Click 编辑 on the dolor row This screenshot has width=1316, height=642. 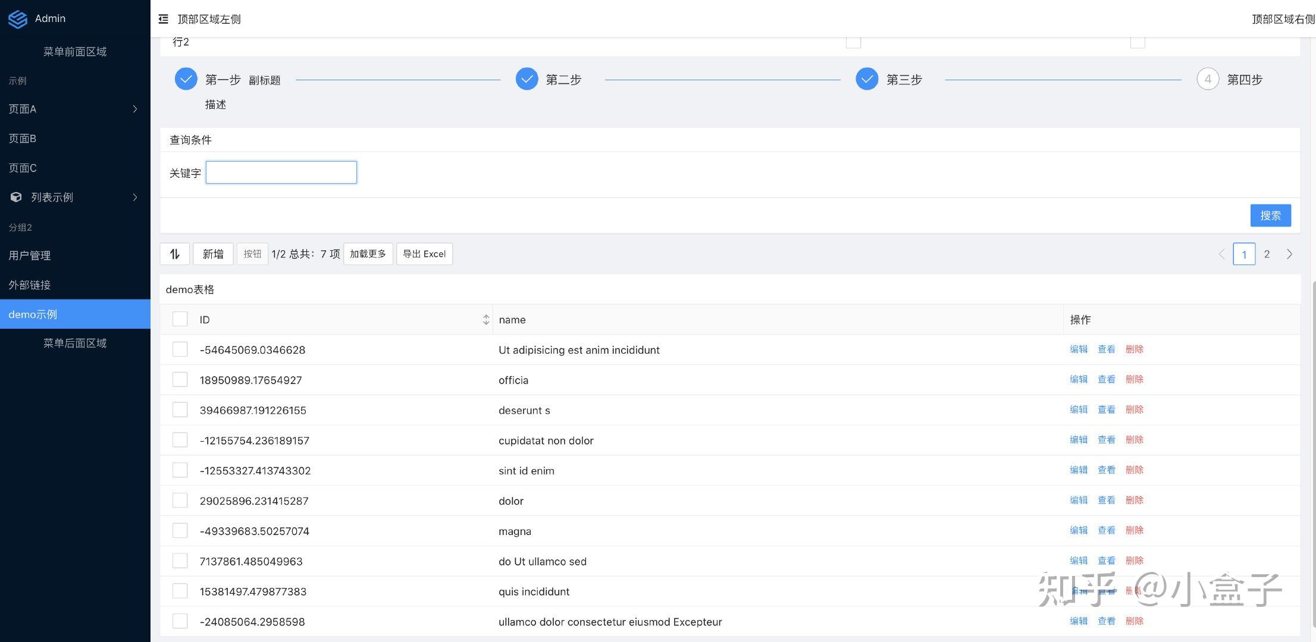click(1079, 500)
